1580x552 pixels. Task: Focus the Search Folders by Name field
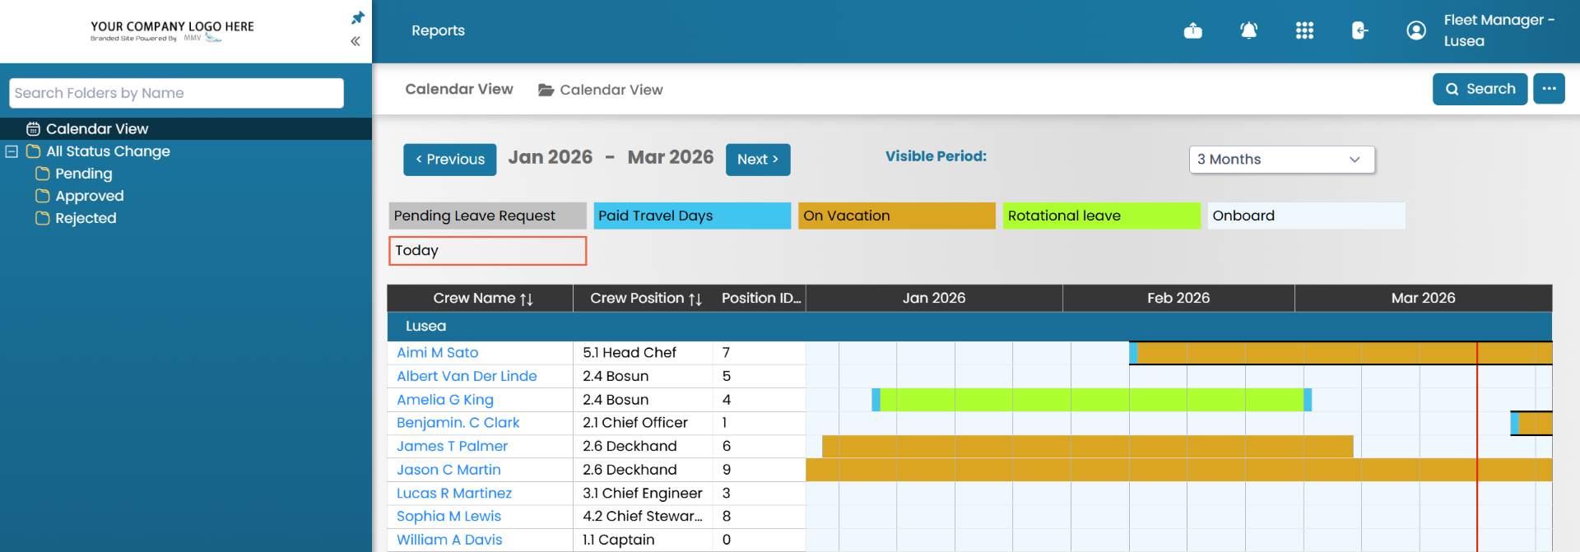[176, 93]
